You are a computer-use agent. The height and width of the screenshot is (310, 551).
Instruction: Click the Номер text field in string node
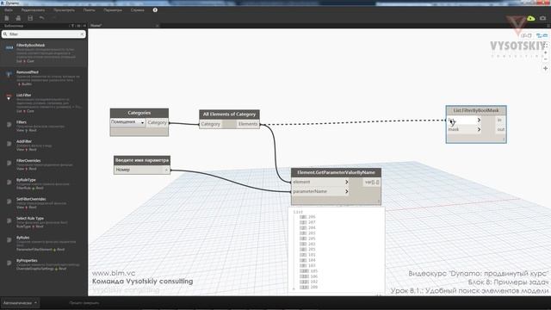point(139,170)
